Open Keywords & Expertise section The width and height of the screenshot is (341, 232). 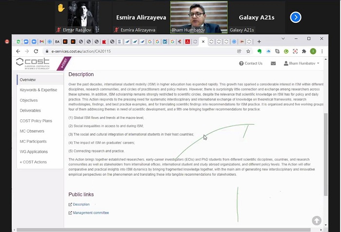(x=38, y=90)
